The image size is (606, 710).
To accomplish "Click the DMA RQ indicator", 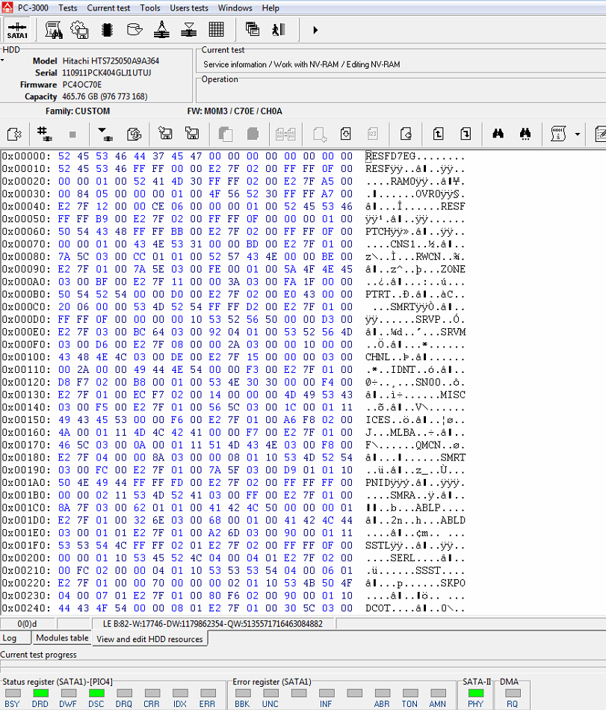I will (x=513, y=693).
